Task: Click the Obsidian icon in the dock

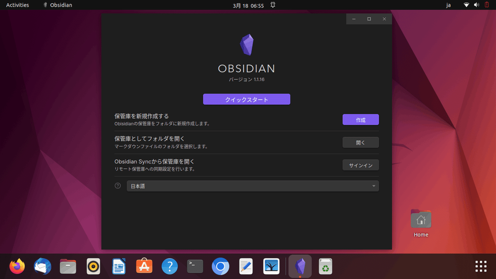Action: click(300, 266)
